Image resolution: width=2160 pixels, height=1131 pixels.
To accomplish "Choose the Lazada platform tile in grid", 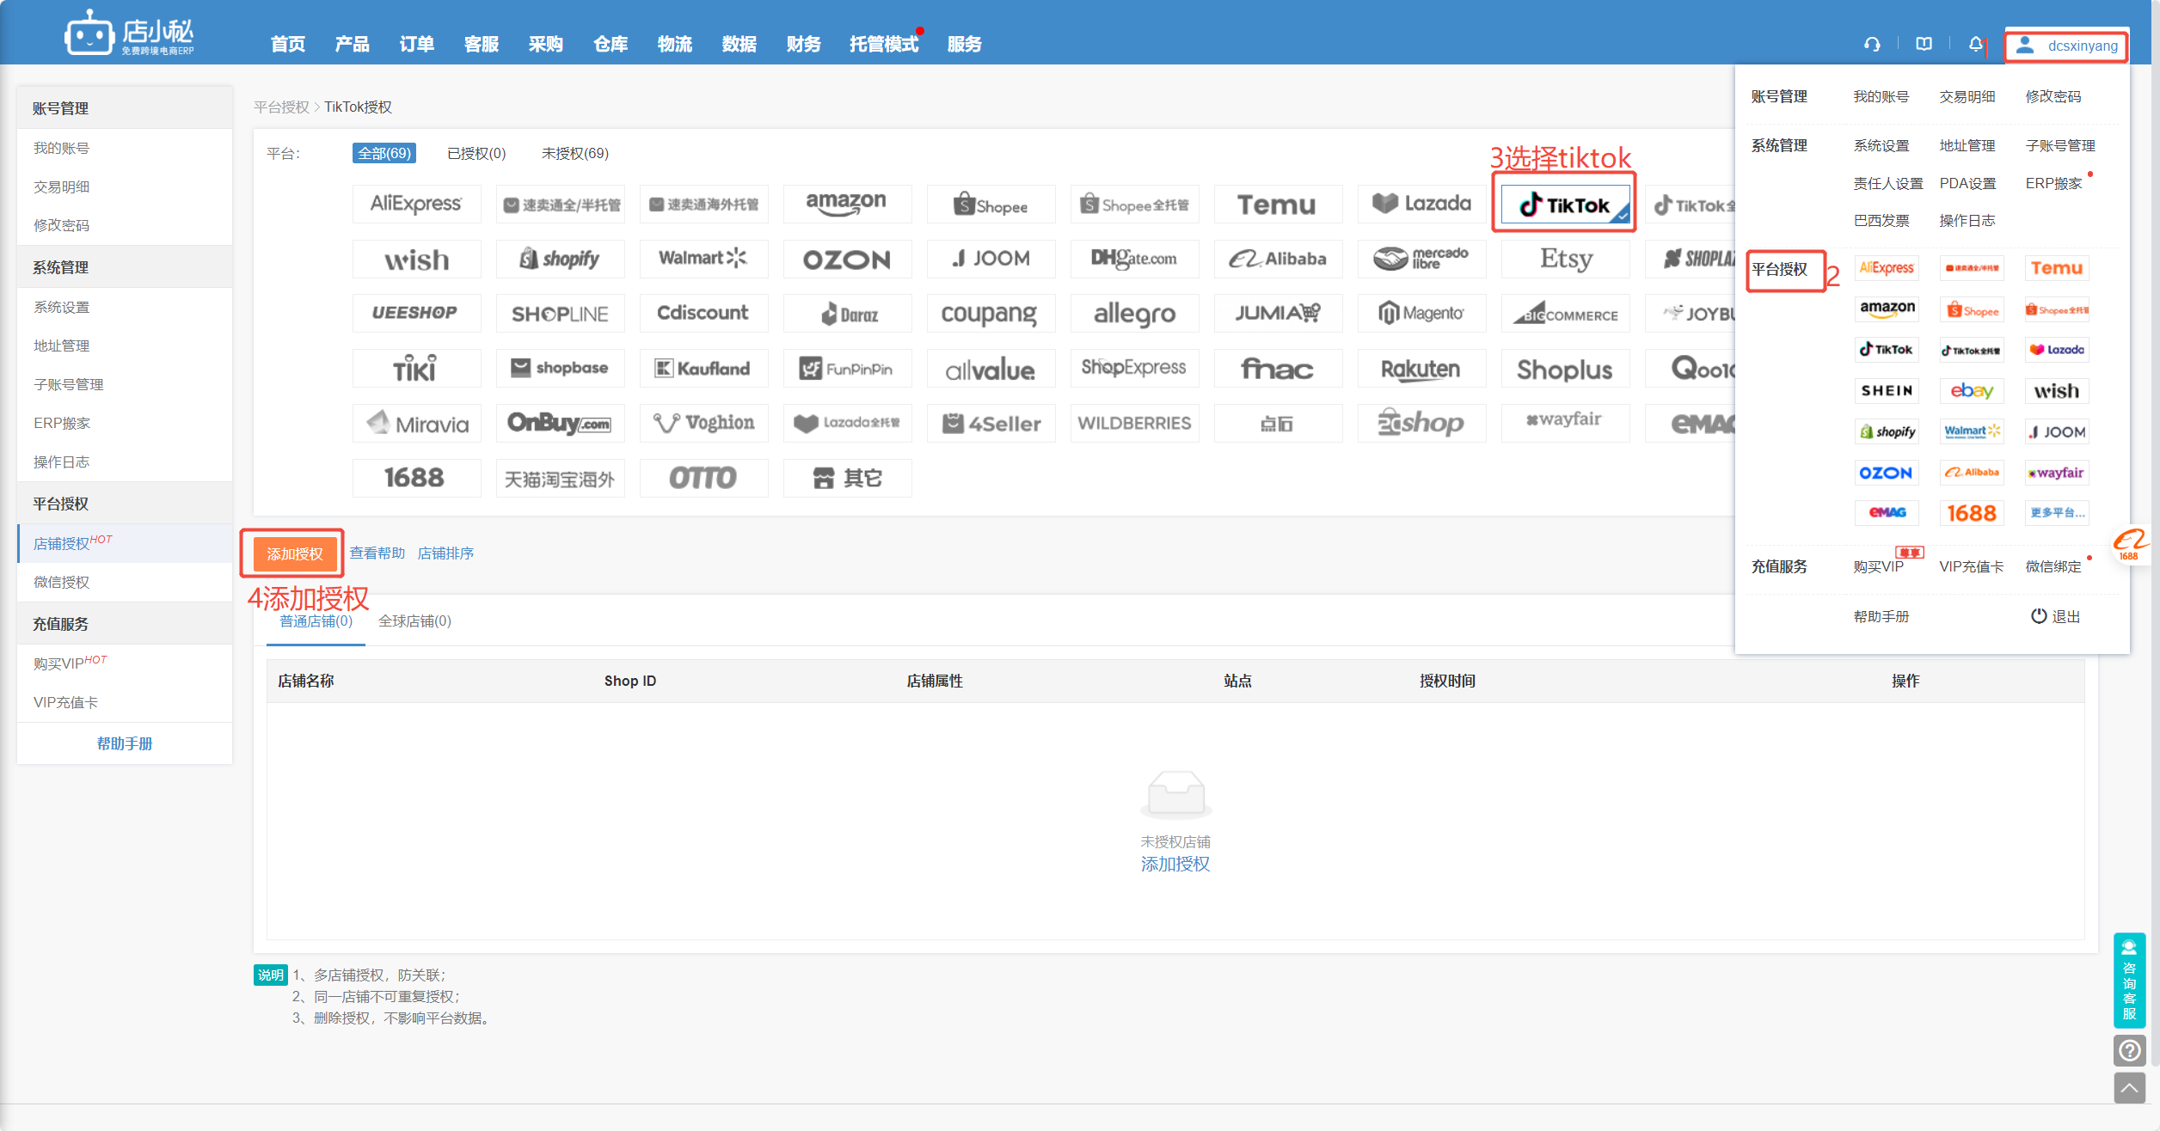I will click(1421, 205).
